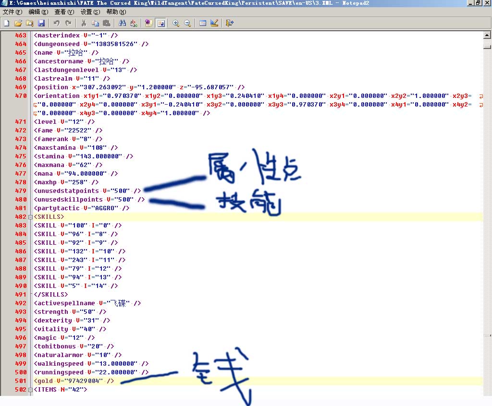Click the vertical scrollbar up arrow

click(487, 35)
